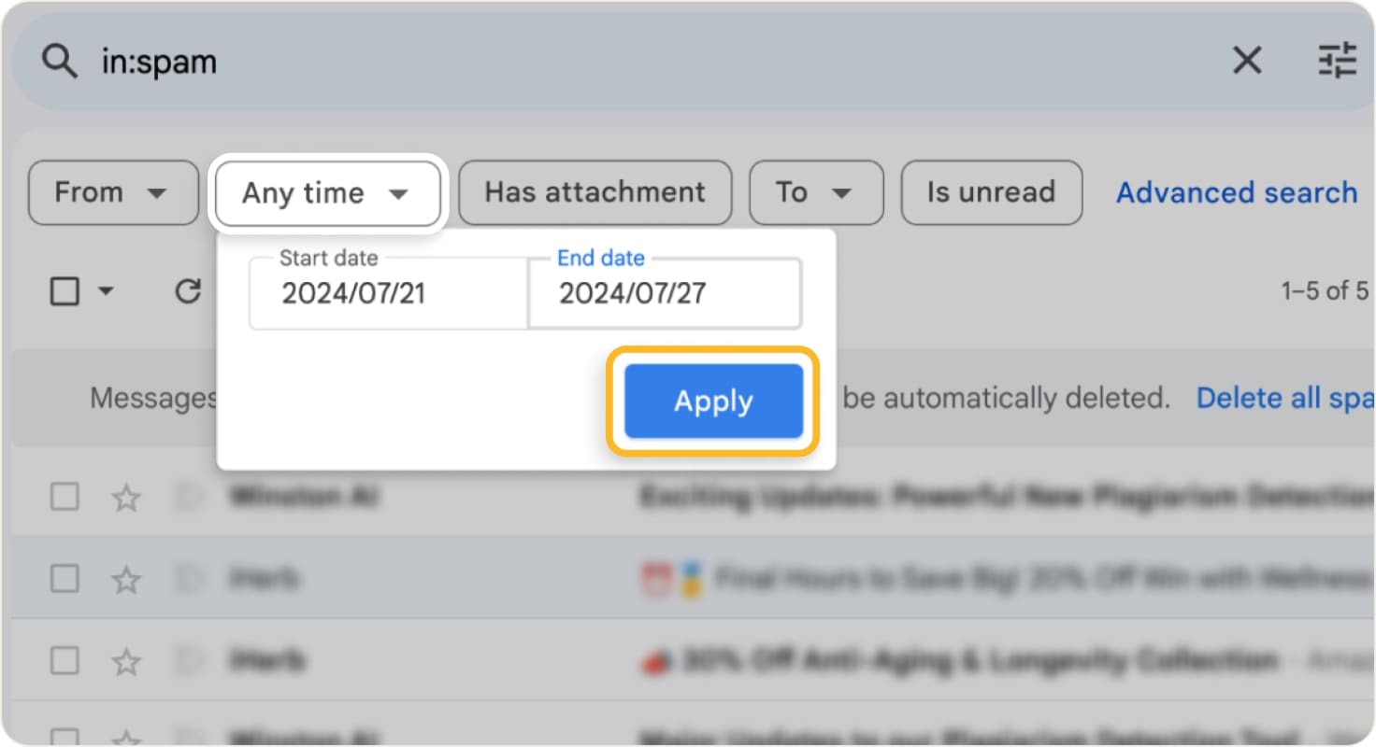Image resolution: width=1376 pixels, height=747 pixels.
Task: Apply the selected date range
Action: click(x=712, y=401)
